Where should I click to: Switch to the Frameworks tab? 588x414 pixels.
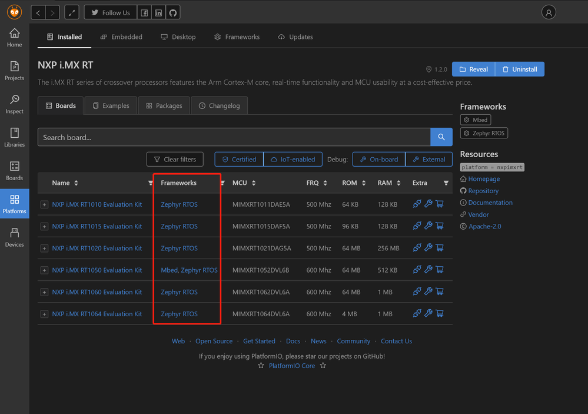click(x=237, y=37)
